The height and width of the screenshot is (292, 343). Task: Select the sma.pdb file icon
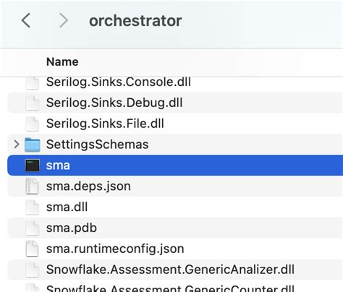[x=32, y=228]
